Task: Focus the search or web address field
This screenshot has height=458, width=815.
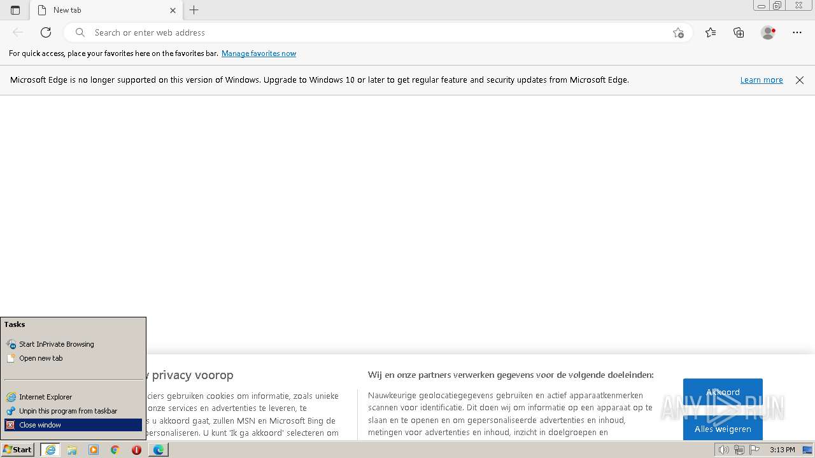Action: click(x=378, y=32)
